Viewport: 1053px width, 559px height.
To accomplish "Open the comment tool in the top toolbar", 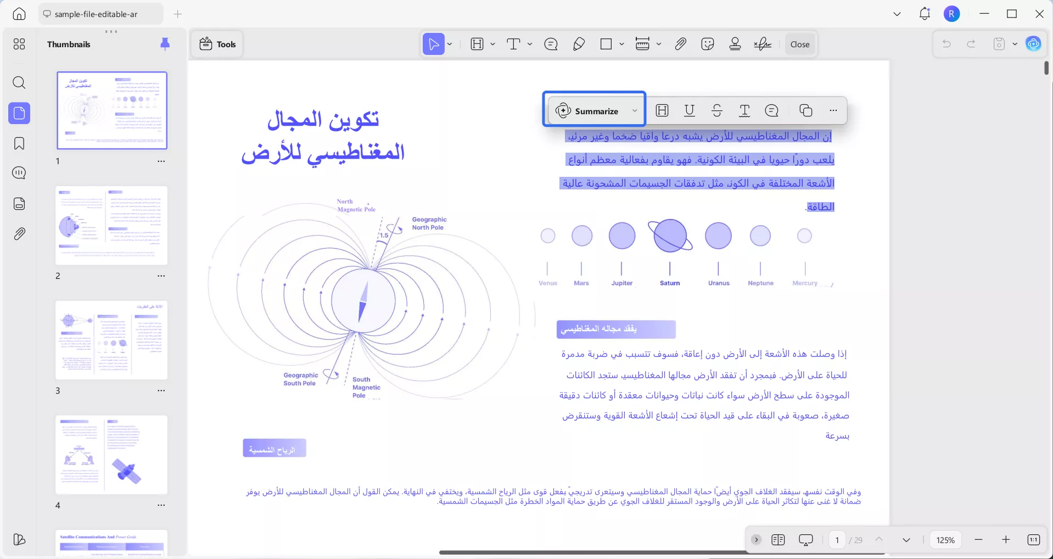I will tap(551, 44).
